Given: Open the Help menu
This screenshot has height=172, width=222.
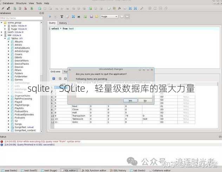Looking at the screenshot, I should tap(47, 3).
